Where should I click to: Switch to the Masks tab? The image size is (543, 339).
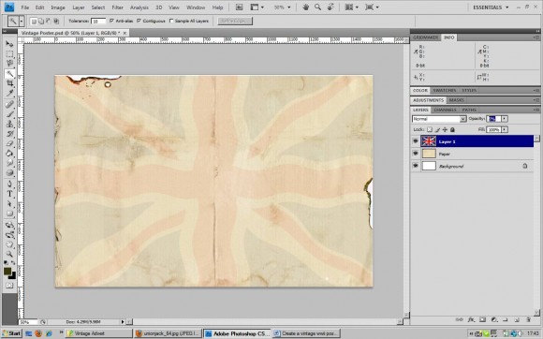457,100
